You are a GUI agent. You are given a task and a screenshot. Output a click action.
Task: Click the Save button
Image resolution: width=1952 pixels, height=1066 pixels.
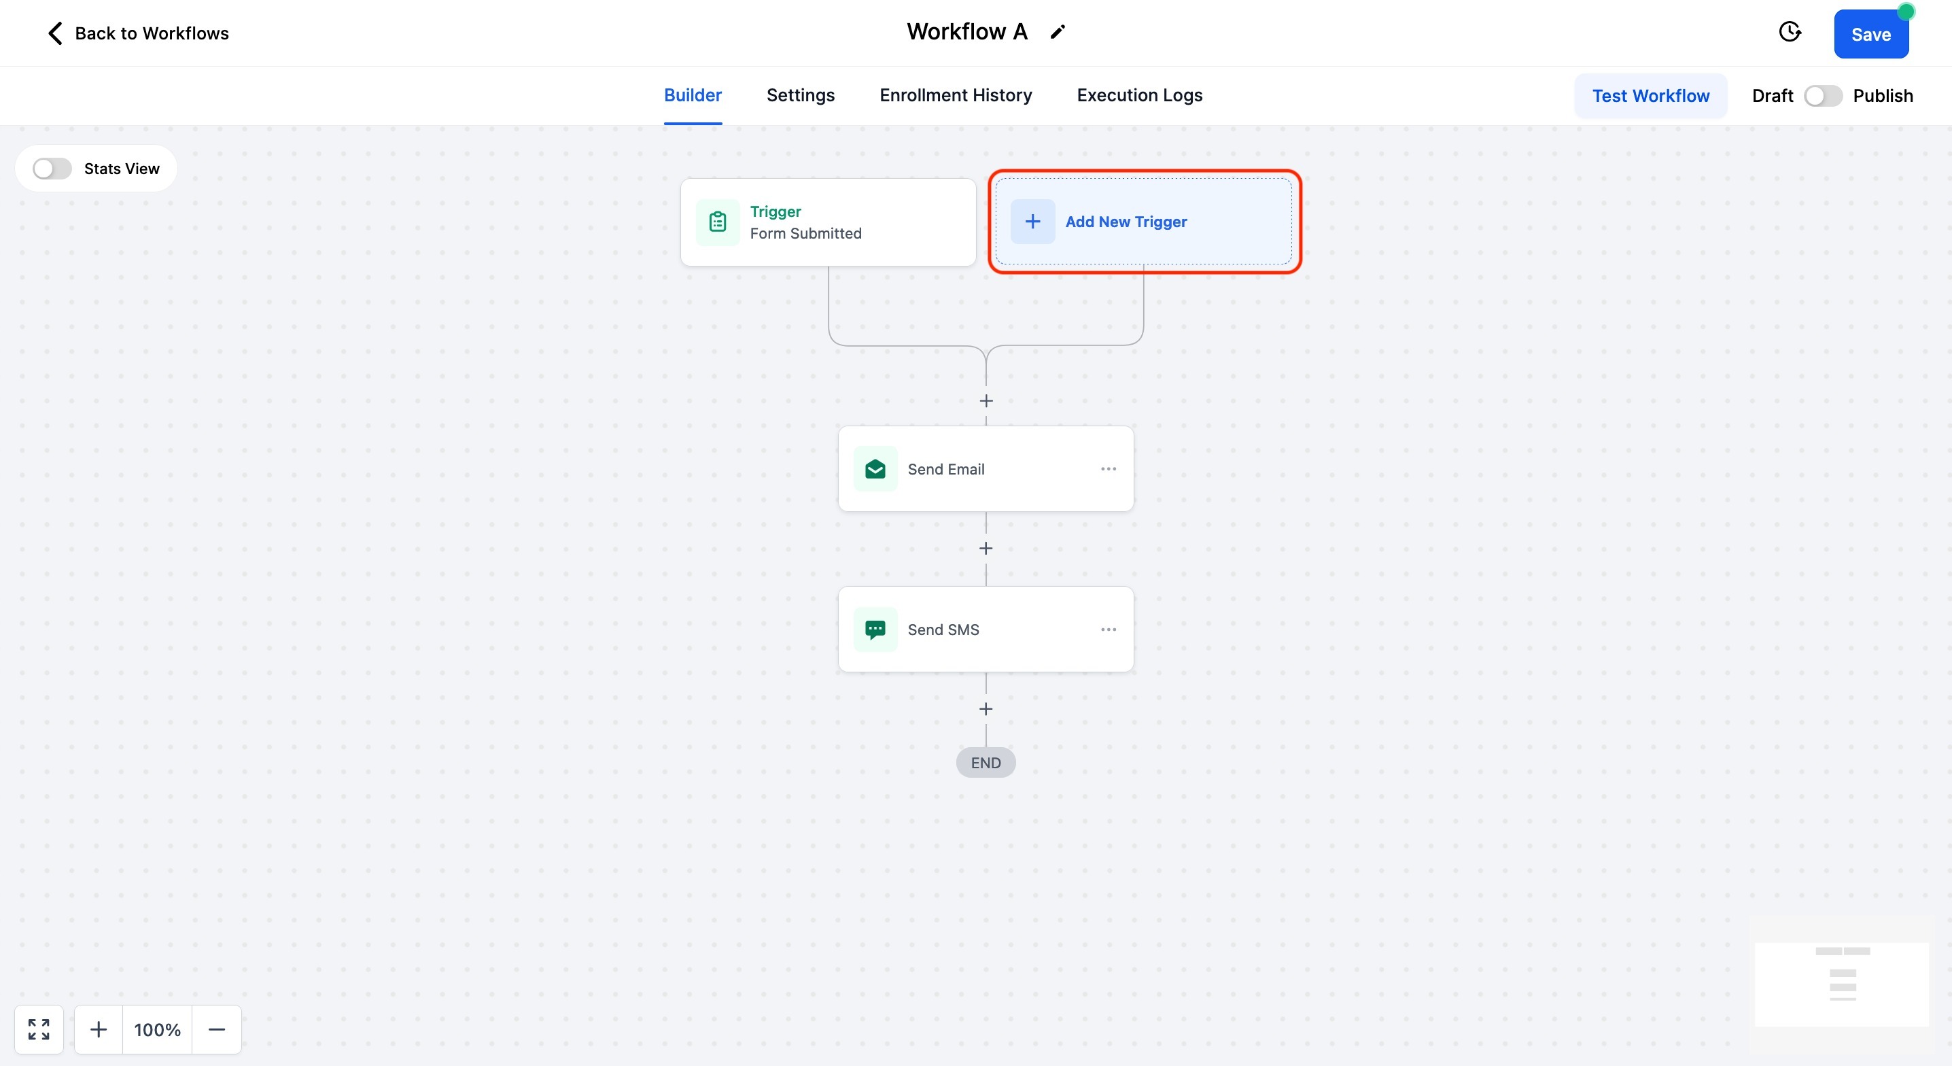[x=1870, y=35]
